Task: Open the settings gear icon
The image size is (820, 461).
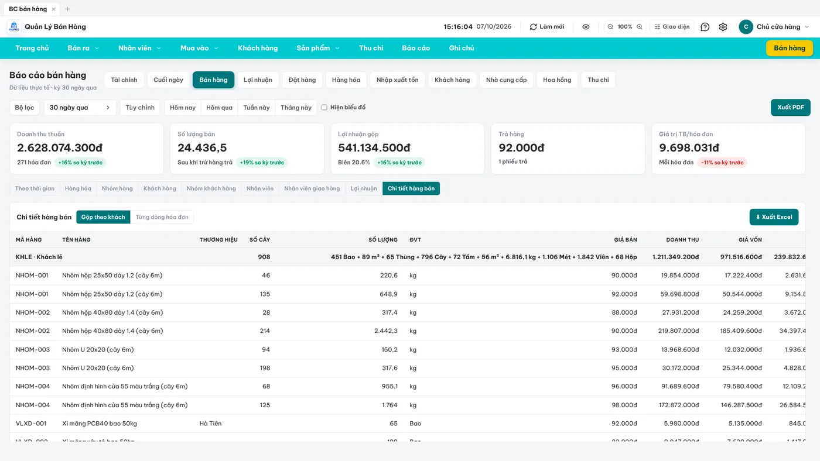Action: coord(723,27)
